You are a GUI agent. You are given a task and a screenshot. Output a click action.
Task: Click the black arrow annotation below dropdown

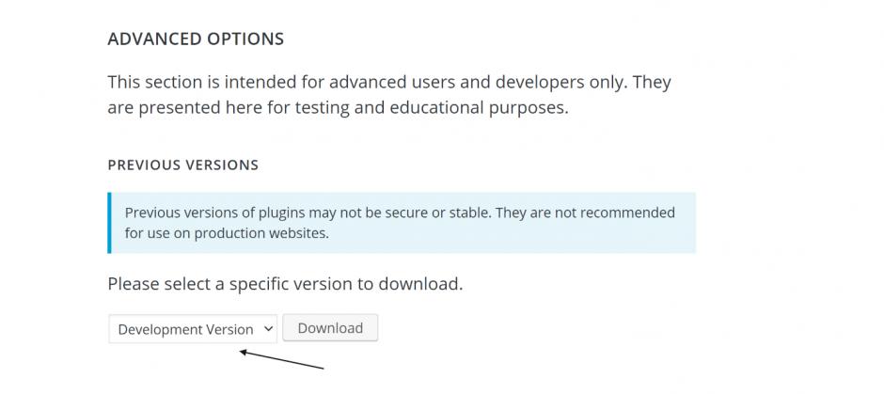(282, 359)
